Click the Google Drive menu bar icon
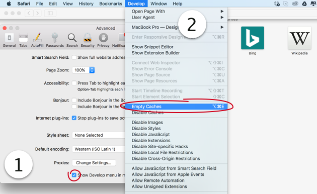 [x=304, y=4]
